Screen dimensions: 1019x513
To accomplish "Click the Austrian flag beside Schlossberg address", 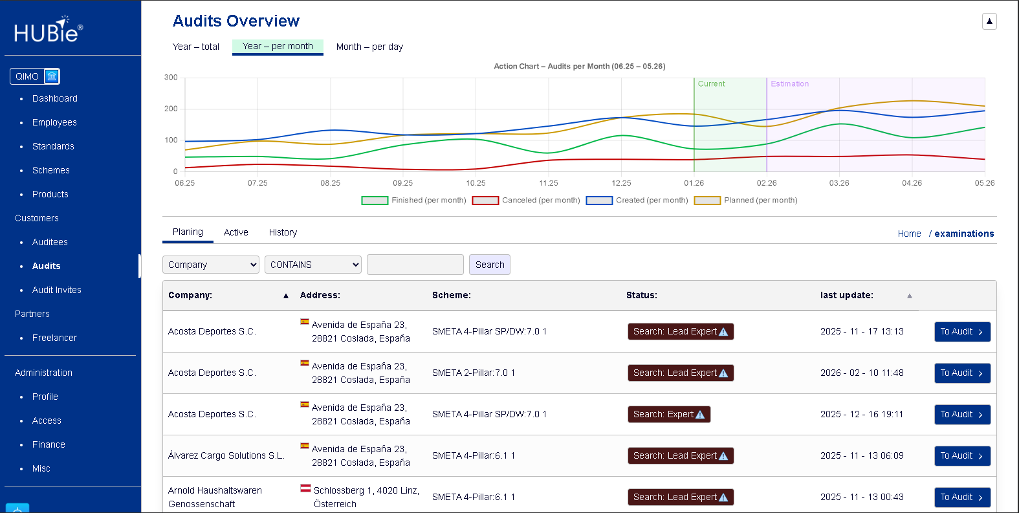I will [305, 488].
